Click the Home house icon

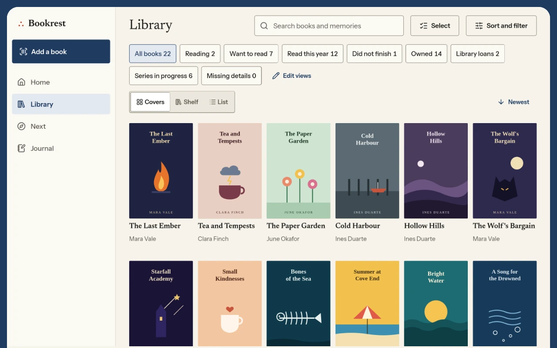point(21,82)
